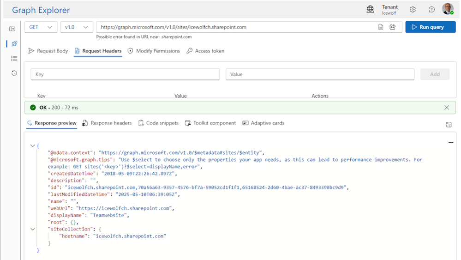461x260 pixels.
Task: Open the Code snippets tab
Action: [x=158, y=123]
